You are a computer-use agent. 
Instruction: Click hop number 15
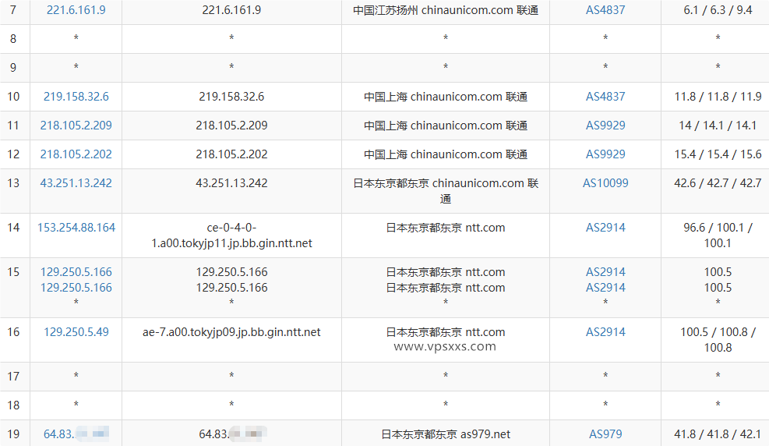13,272
